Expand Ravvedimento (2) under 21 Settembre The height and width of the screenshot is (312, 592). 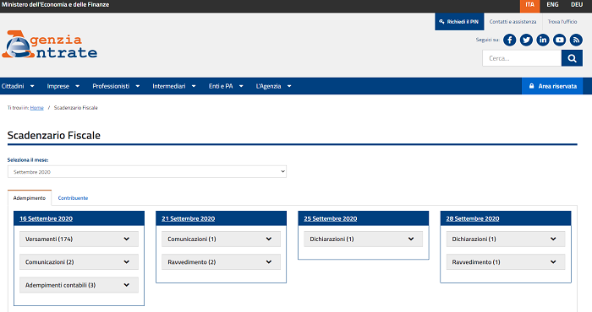point(222,262)
